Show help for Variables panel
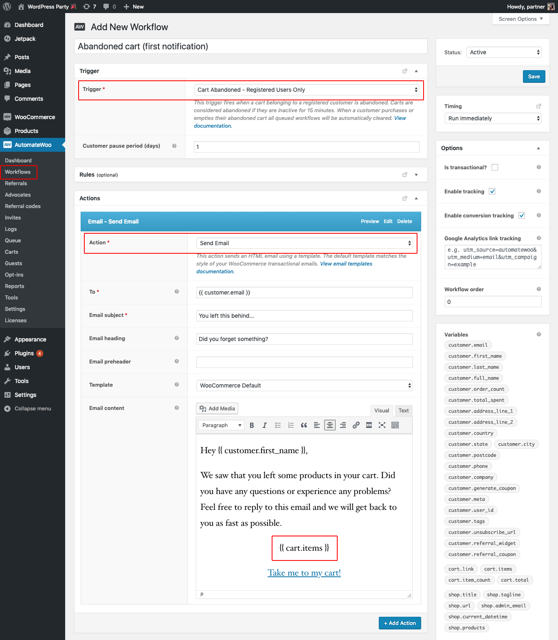558x640 pixels. pos(539,334)
